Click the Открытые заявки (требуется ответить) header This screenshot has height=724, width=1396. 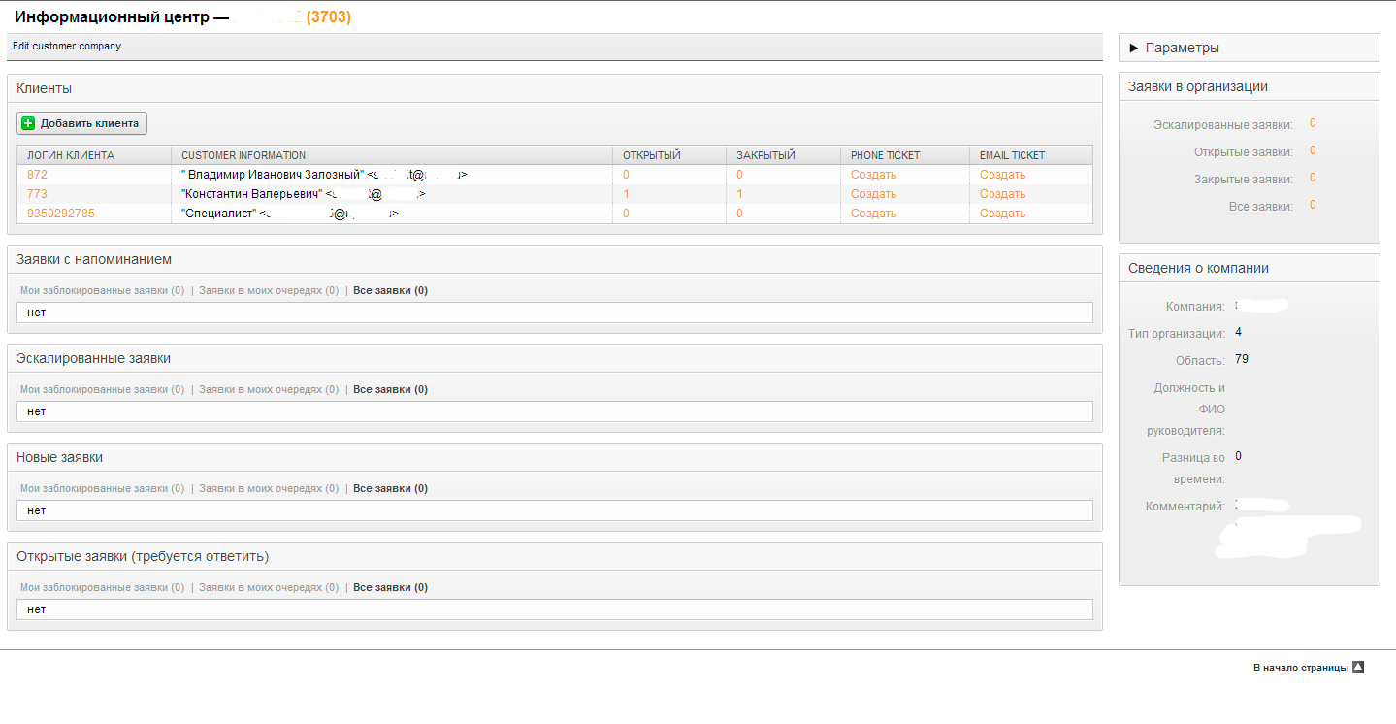click(555, 556)
